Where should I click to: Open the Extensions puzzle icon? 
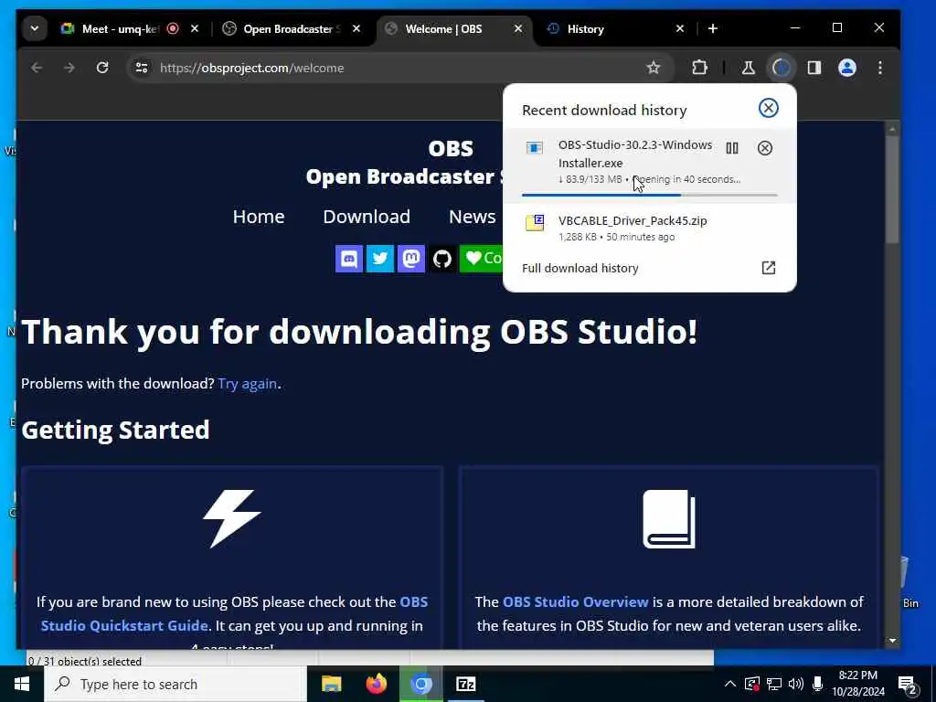click(699, 68)
